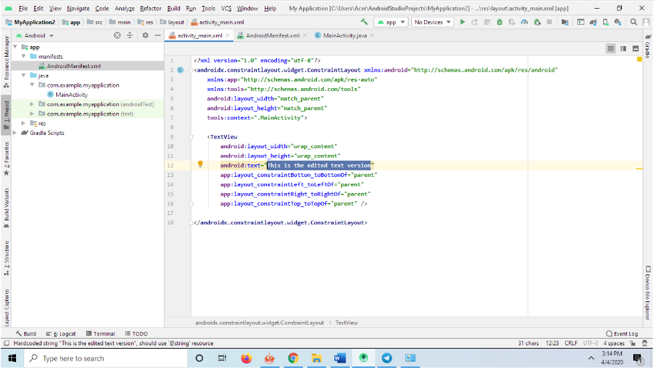Click the Make Project hammer icon
The width and height of the screenshot is (654, 368).
(364, 22)
